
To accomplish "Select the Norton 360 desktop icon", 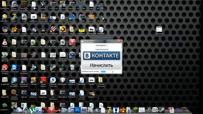I will 62,30.
